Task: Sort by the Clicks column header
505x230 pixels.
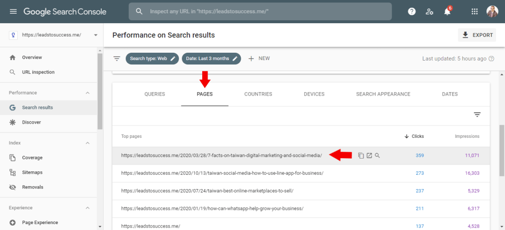Action: click(x=414, y=136)
